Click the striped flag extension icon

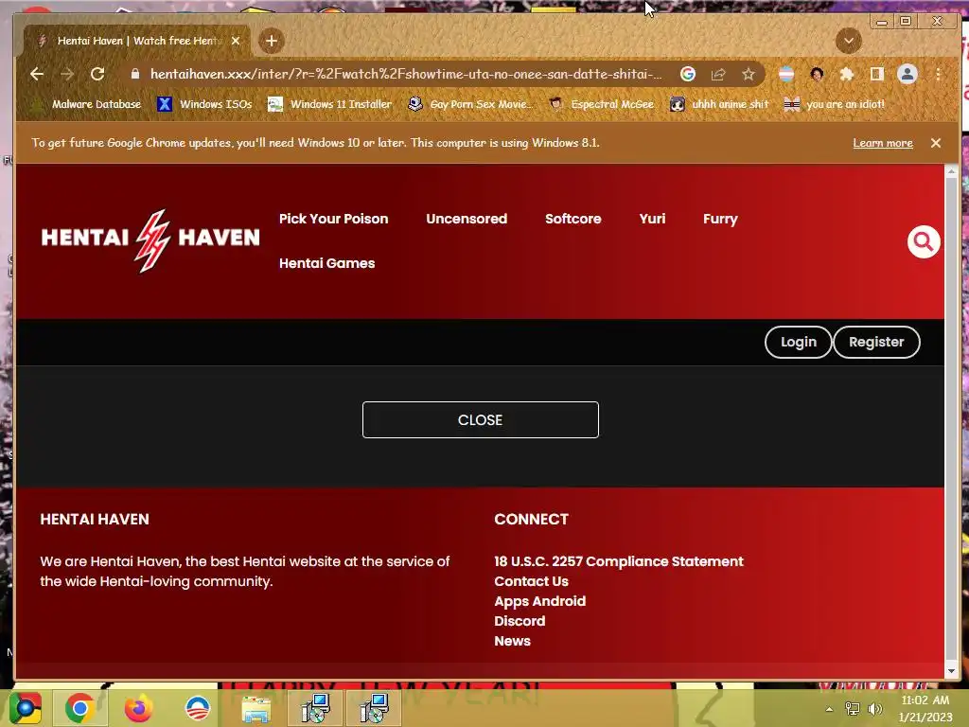click(786, 74)
